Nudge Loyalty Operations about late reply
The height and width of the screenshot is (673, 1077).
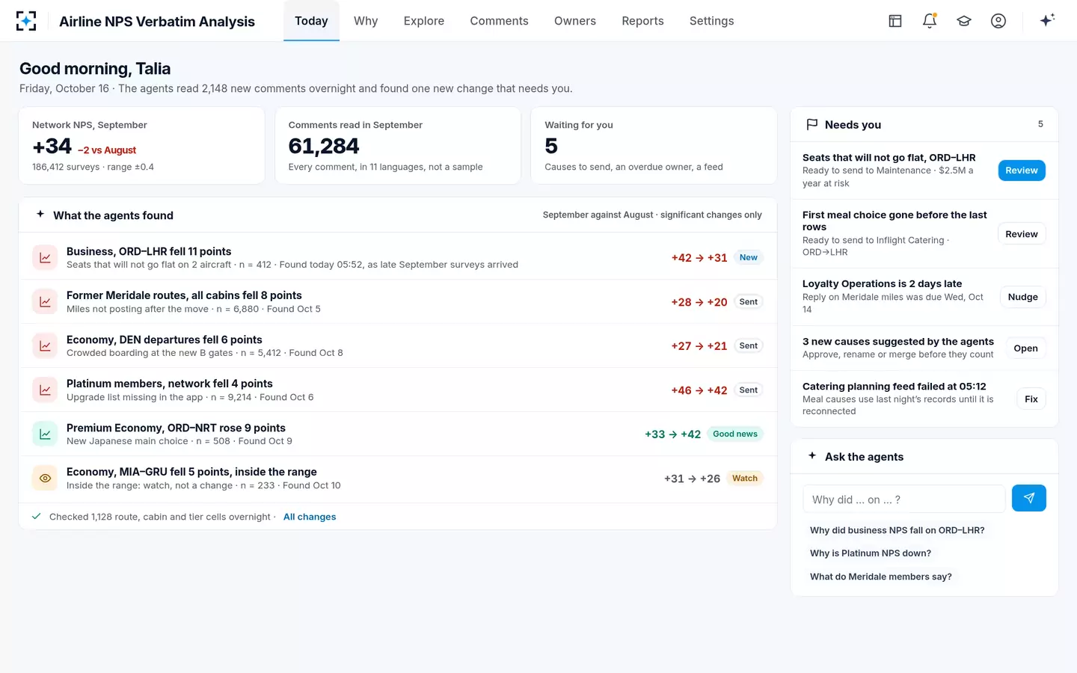[1022, 297]
